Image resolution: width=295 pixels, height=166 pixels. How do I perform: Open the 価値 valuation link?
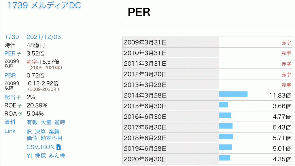point(32,138)
